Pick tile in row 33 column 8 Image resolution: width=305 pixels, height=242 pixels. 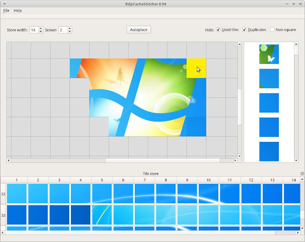pyautogui.click(x=166, y=215)
